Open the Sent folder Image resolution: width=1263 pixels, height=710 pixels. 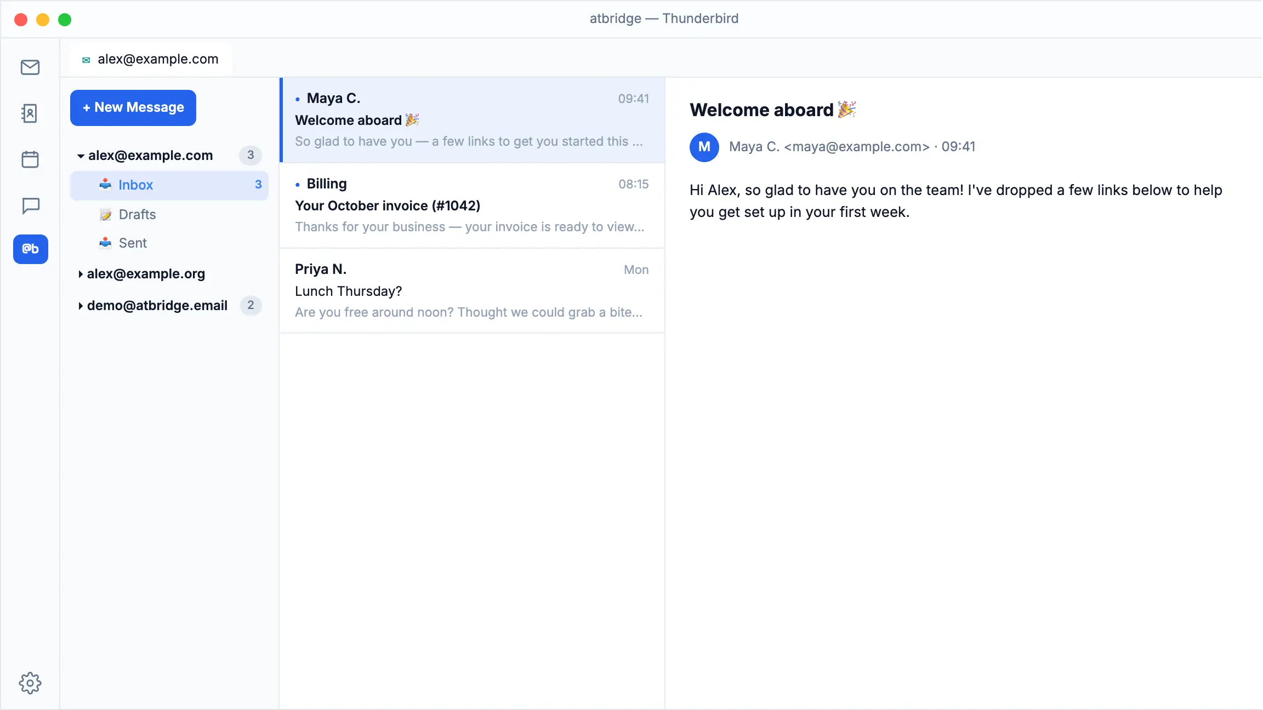tap(169, 243)
